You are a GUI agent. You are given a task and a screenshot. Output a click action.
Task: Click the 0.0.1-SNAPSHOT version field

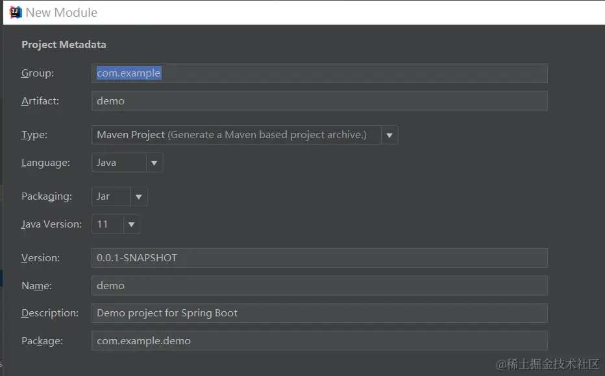[319, 258]
